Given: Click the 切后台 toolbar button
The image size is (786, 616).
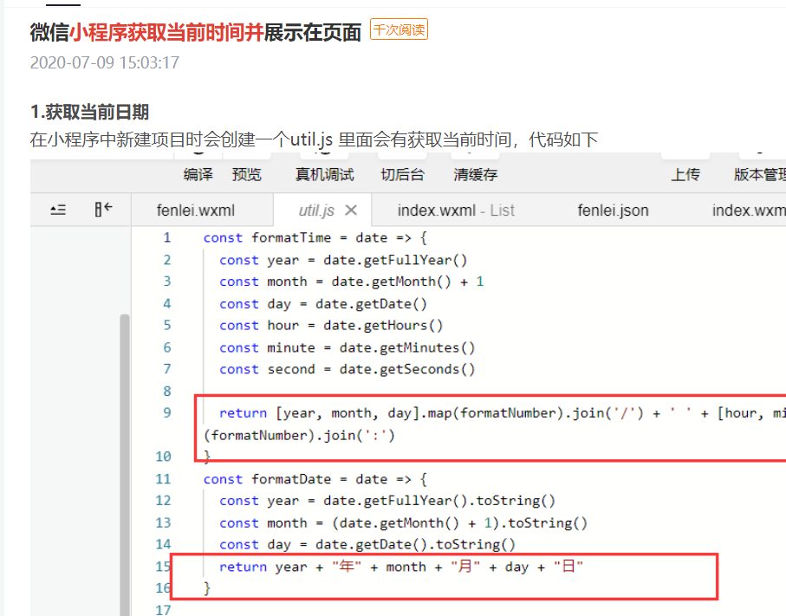Looking at the screenshot, I should point(403,174).
